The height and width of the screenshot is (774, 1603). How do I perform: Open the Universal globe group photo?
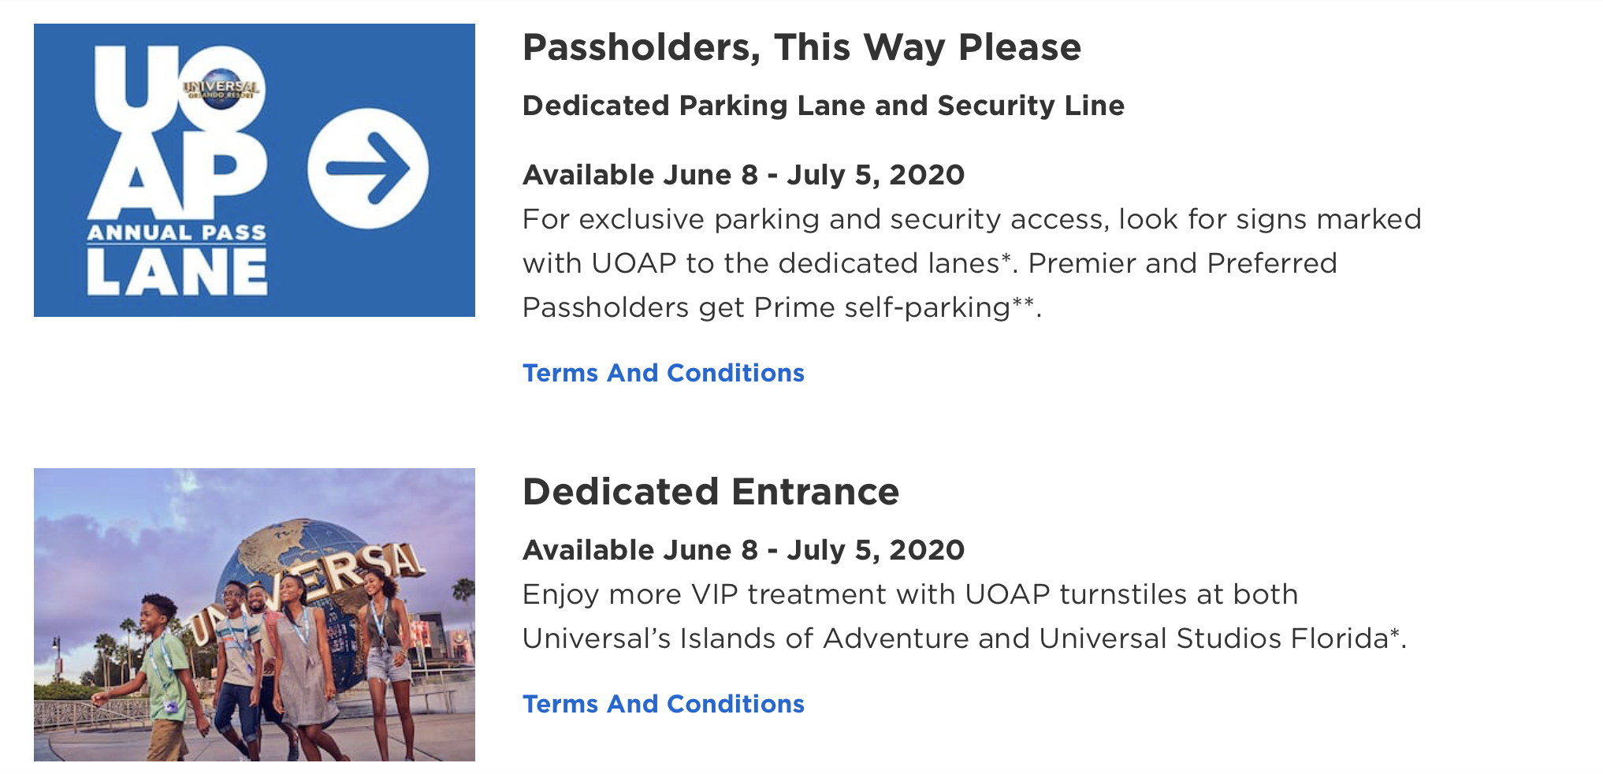pyautogui.click(x=255, y=615)
